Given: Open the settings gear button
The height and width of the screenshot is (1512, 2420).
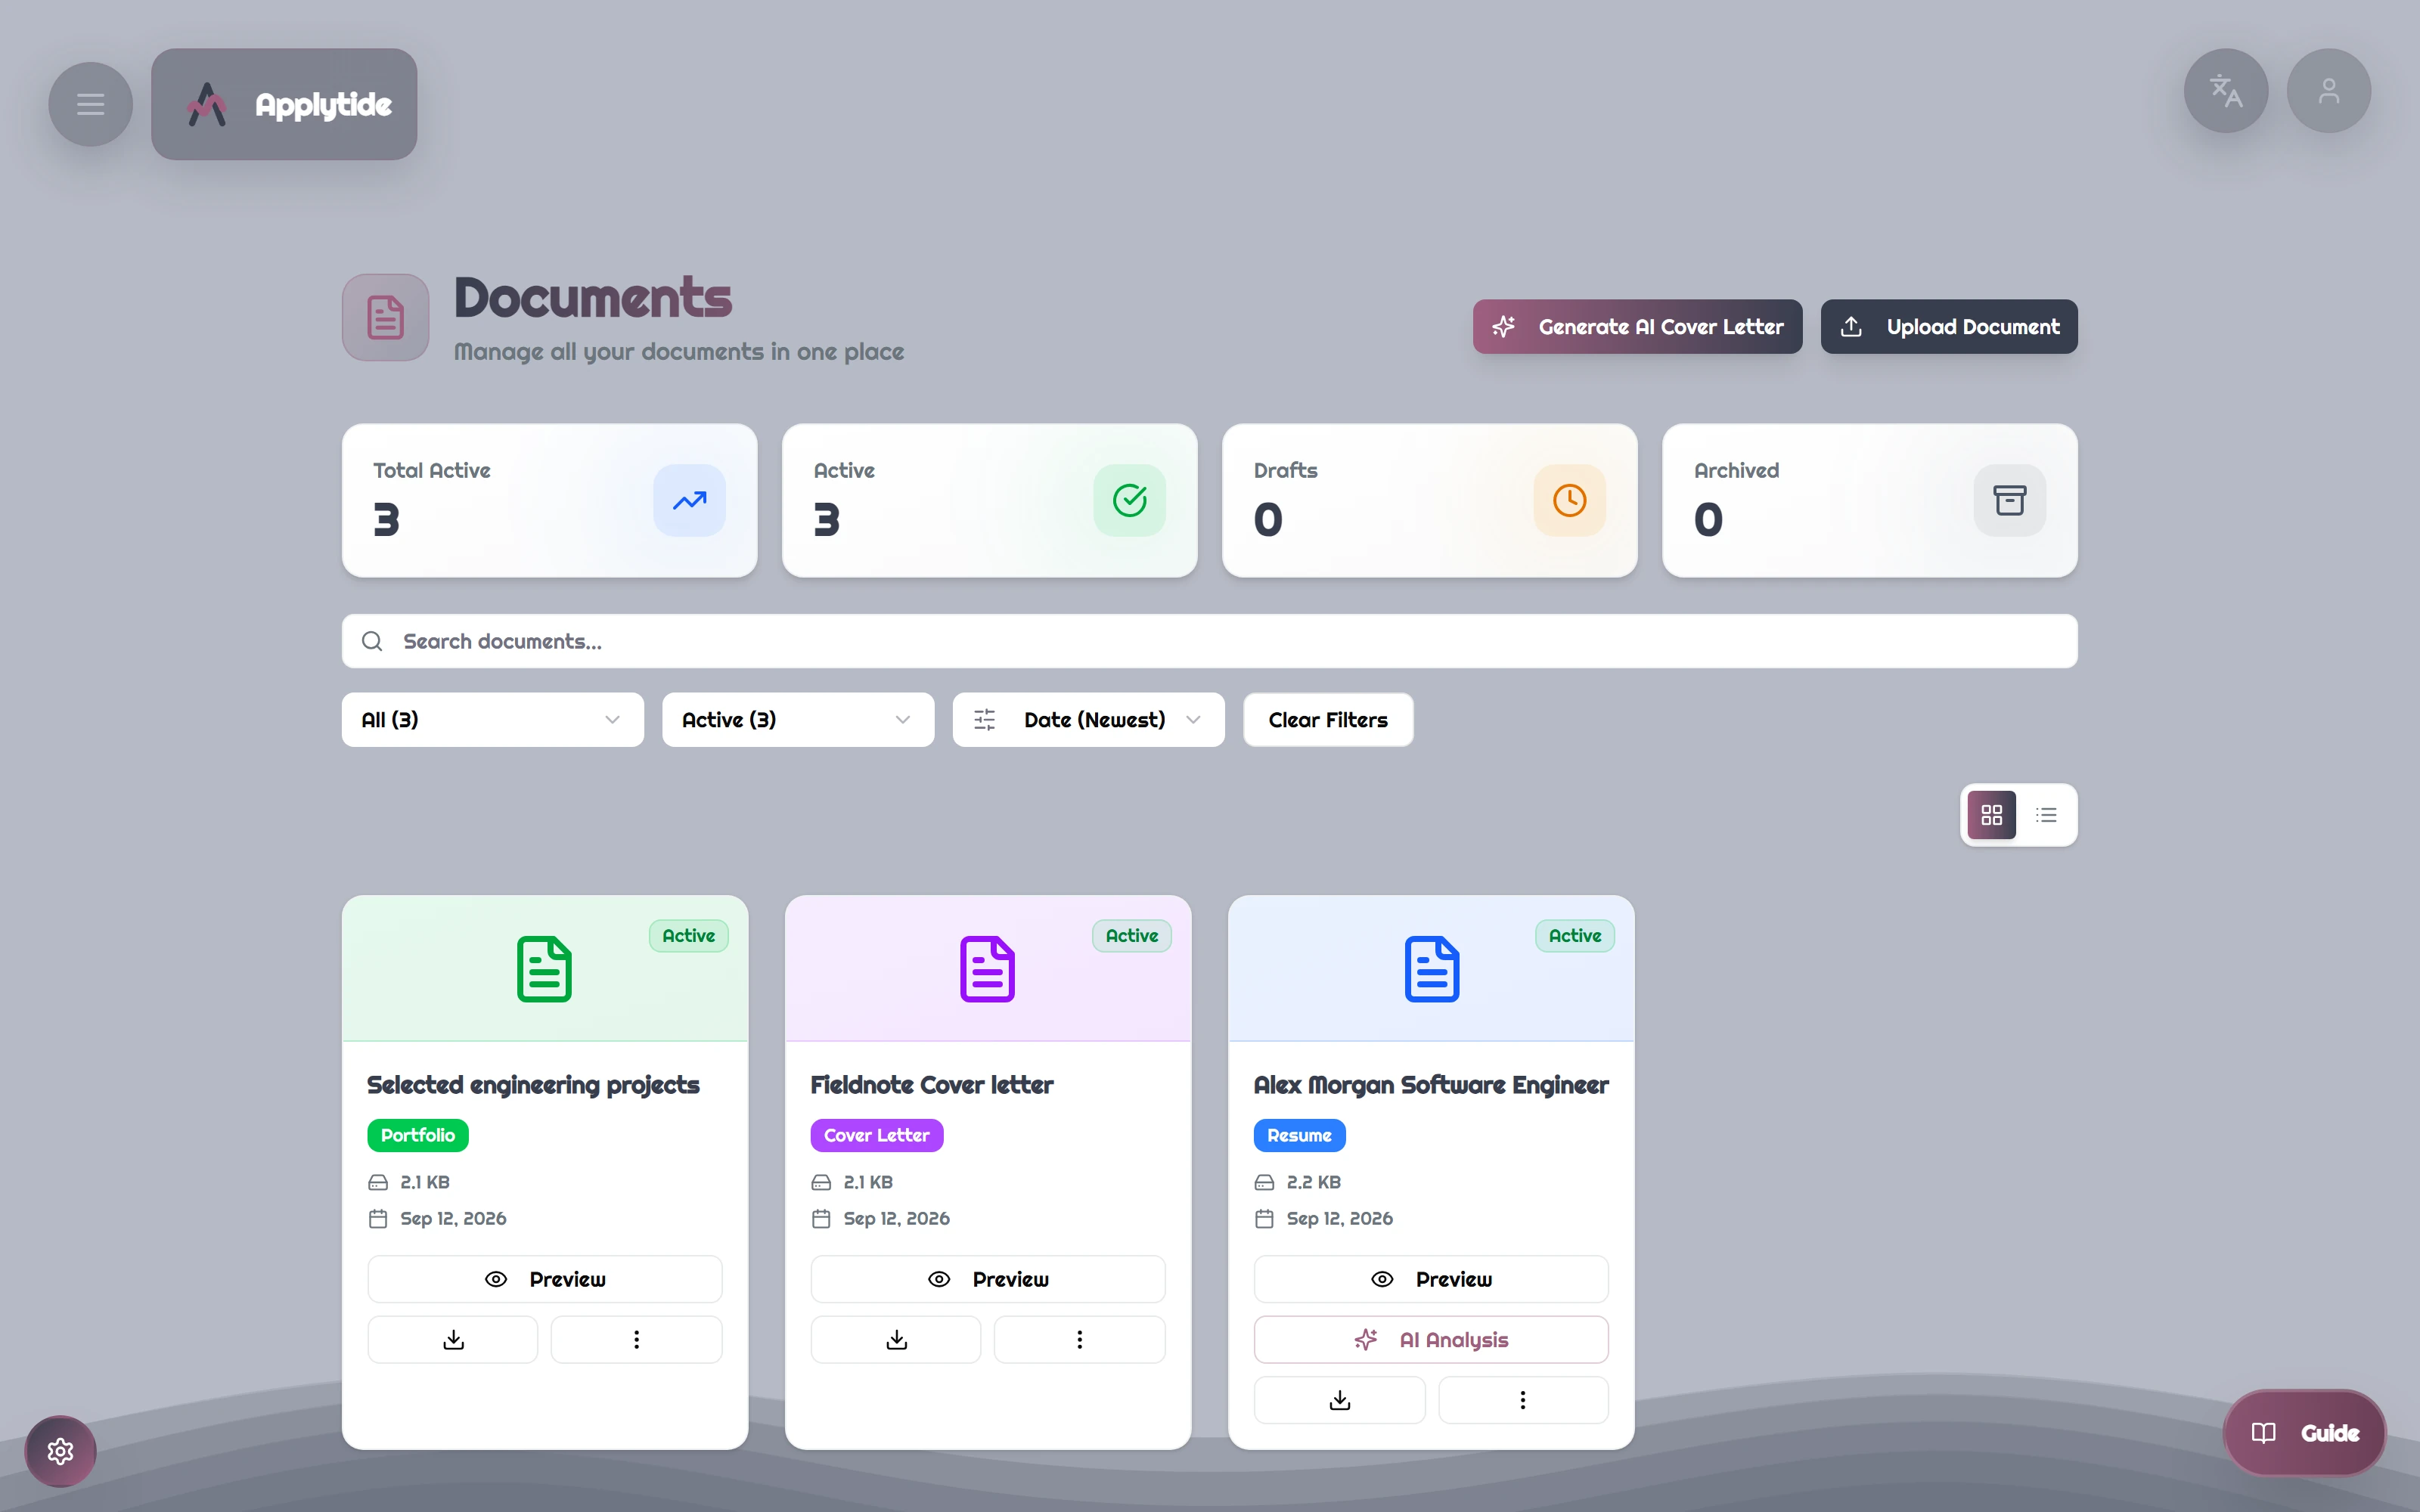Looking at the screenshot, I should (60, 1451).
